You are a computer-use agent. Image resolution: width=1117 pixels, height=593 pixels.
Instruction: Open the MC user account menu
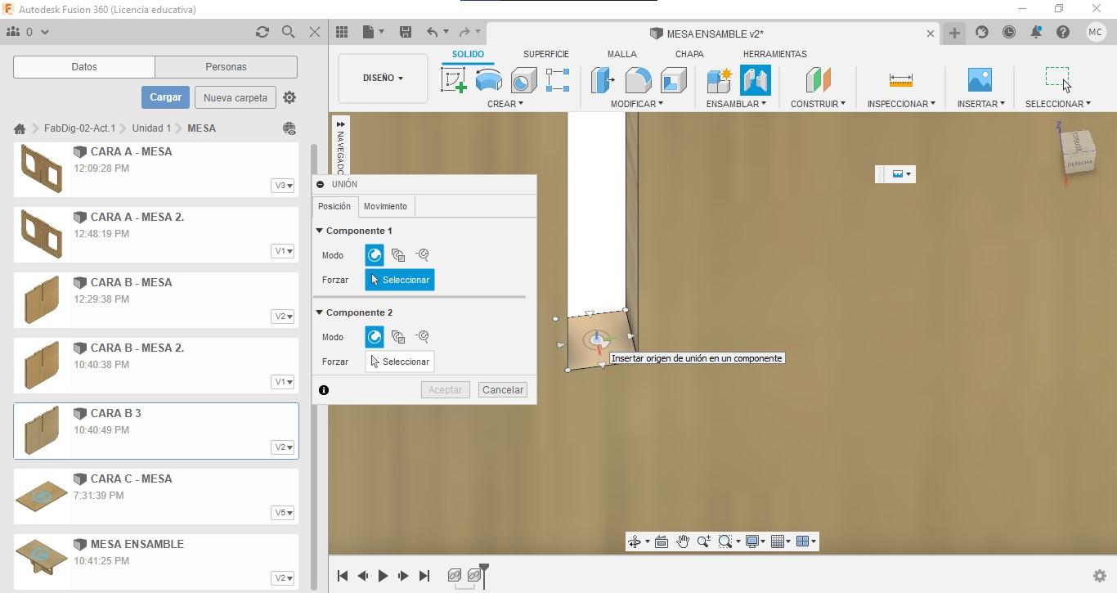click(1096, 33)
